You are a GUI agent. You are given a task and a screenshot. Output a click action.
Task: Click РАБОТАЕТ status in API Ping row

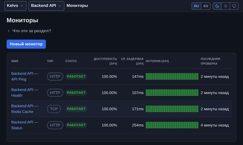coord(76,76)
